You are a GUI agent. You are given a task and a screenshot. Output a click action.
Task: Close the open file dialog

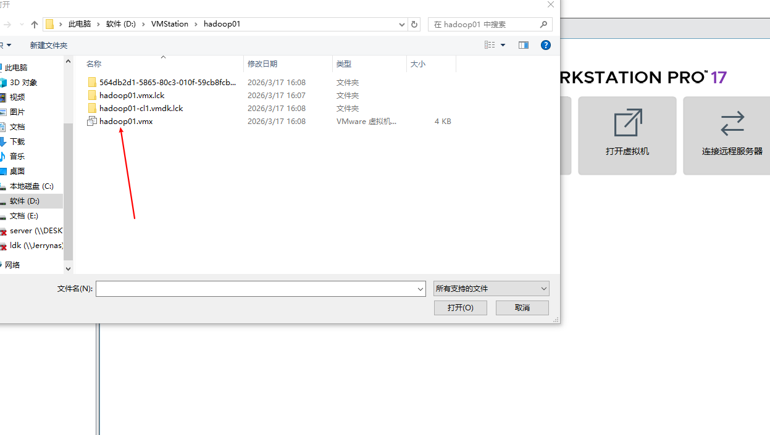550,4
